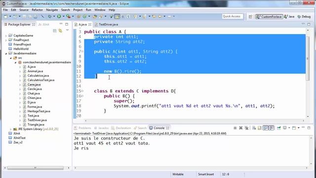Select the FriendProject project
The image size is (316, 178).
(22, 44)
